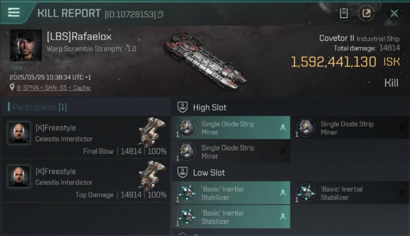This screenshot has height=236, width=410.
Task: Open the Freestyle Final Blow portrait
Action: (x=19, y=133)
